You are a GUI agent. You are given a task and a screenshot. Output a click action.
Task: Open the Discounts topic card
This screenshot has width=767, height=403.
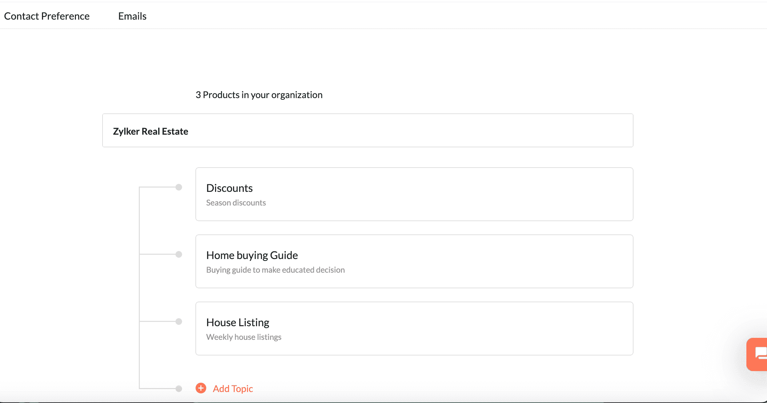tap(414, 194)
